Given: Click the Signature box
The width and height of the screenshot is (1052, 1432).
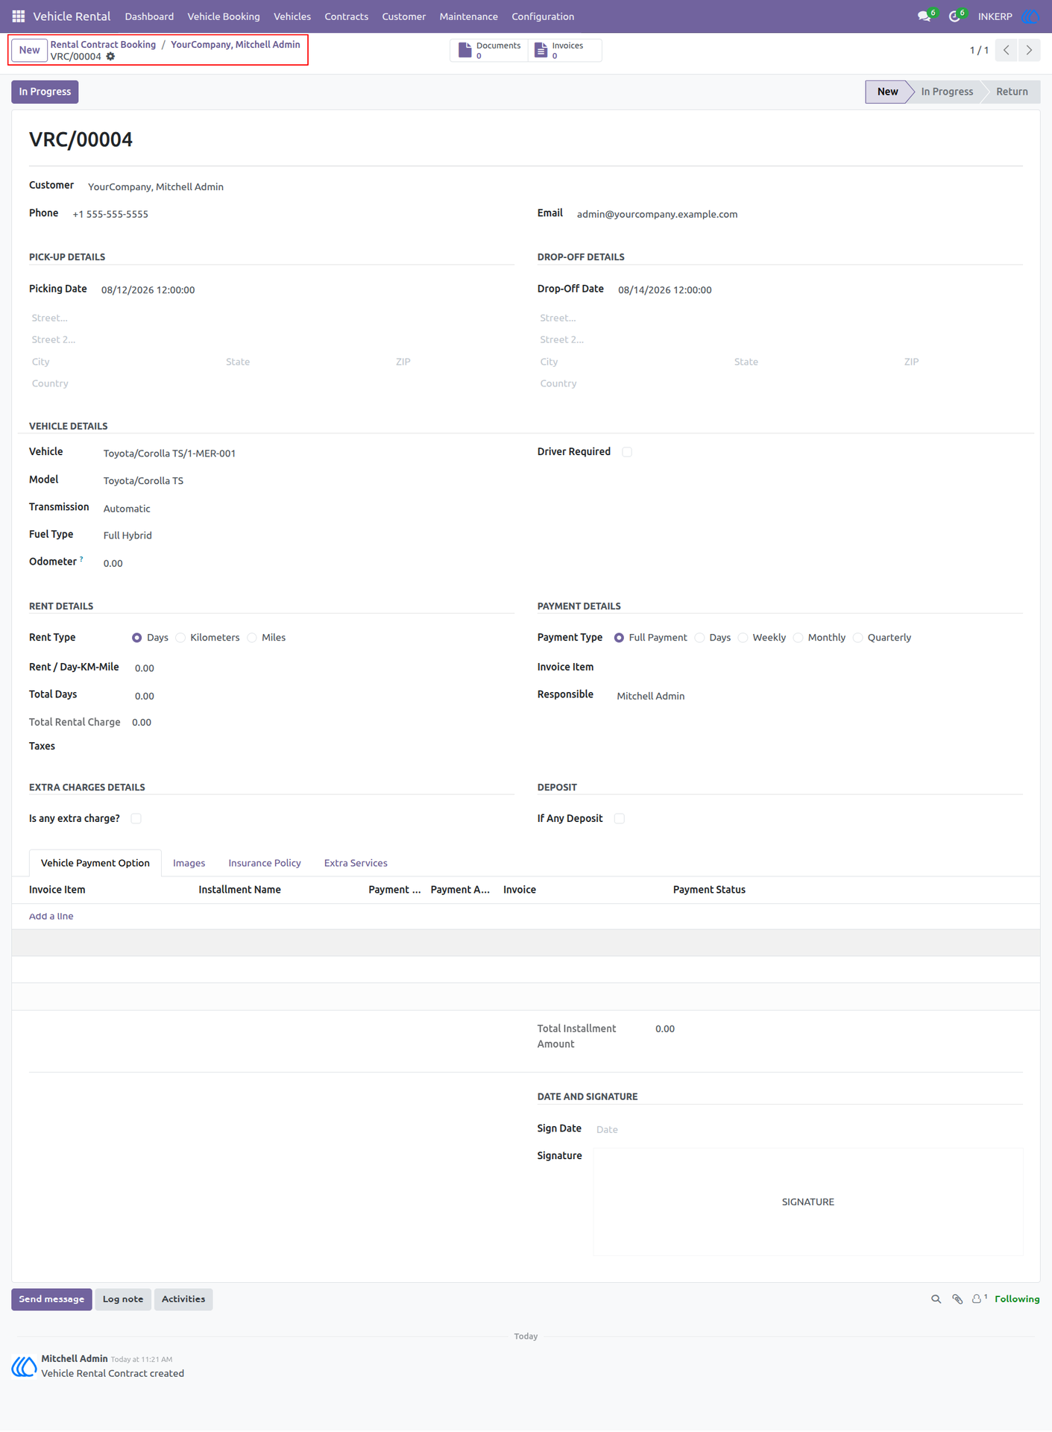Looking at the screenshot, I should 808,1202.
